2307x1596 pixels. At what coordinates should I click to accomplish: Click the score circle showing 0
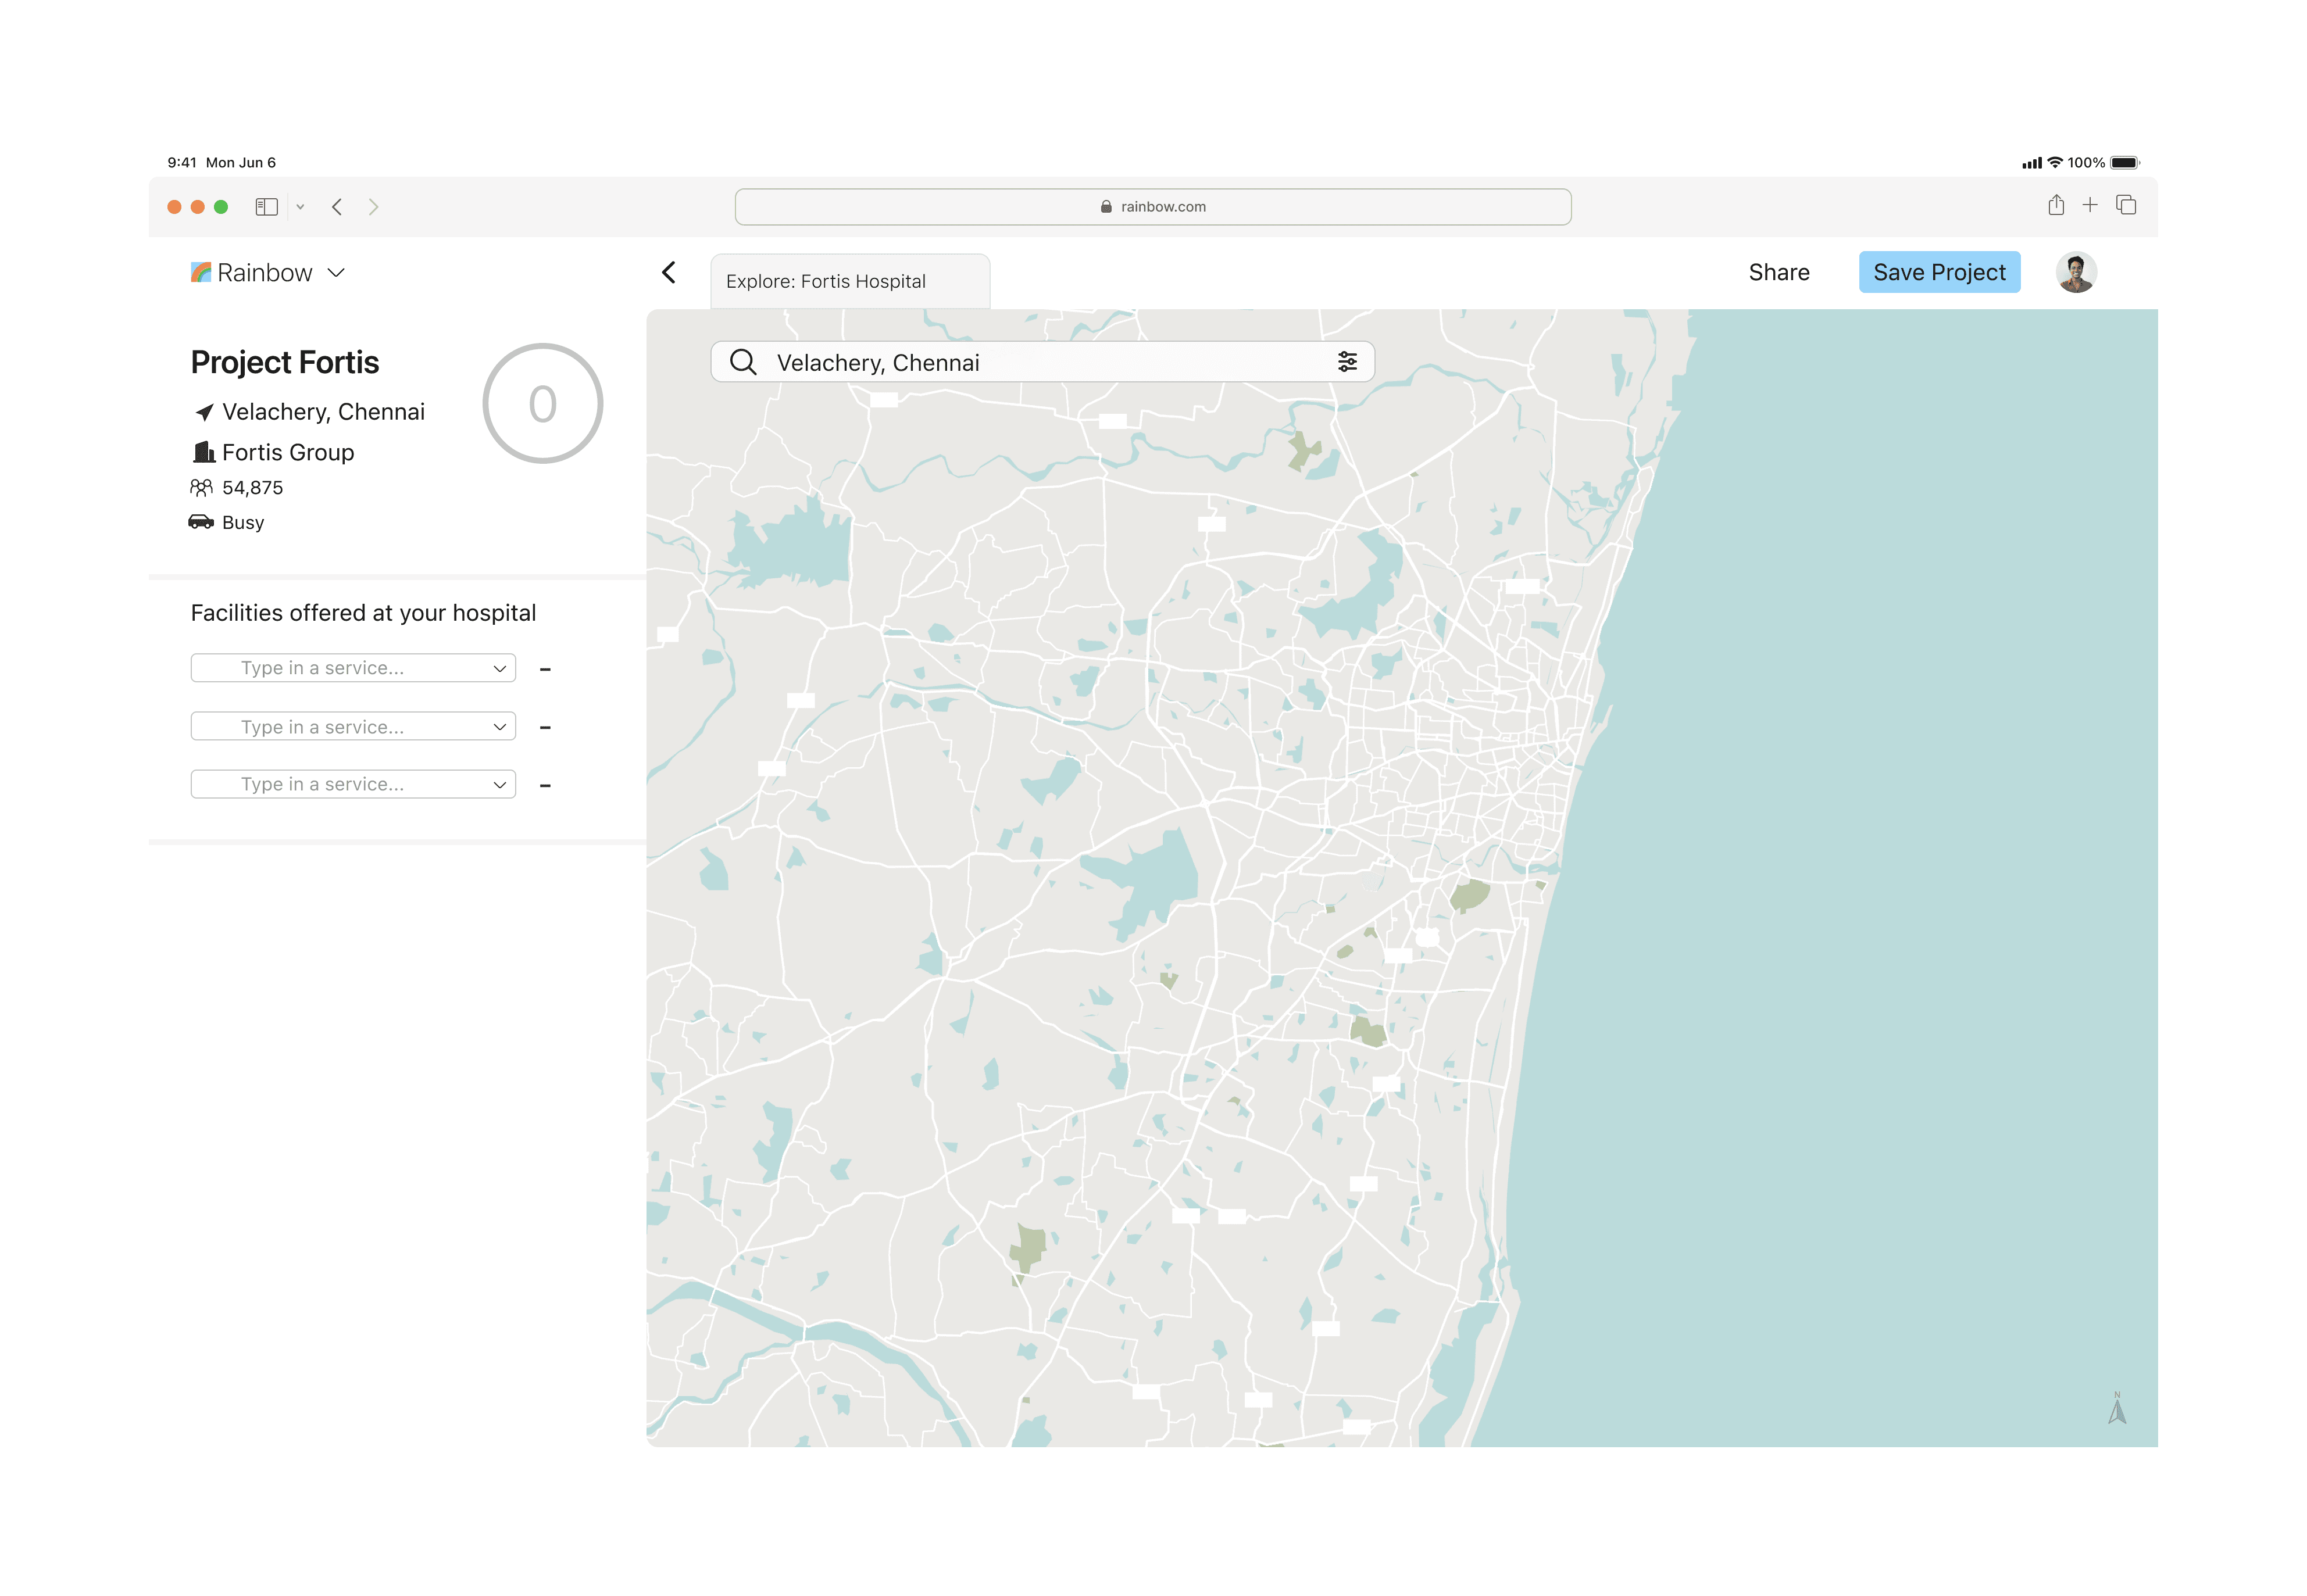[x=542, y=404]
